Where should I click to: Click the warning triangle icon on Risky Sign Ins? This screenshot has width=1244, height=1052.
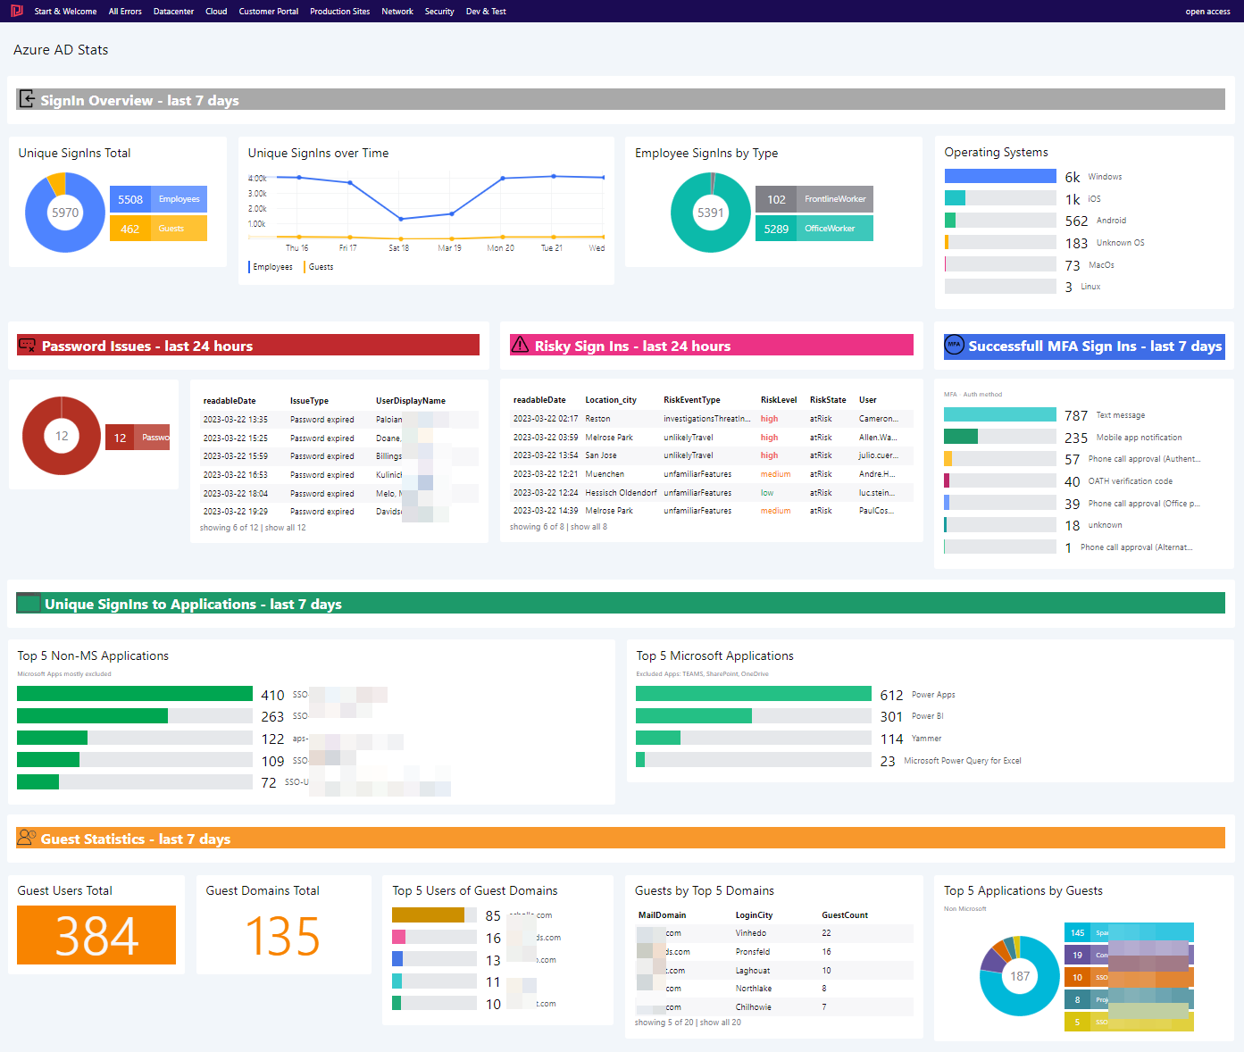coord(521,345)
